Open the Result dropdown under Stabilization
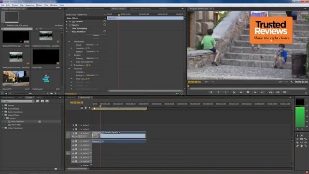 pos(92,45)
